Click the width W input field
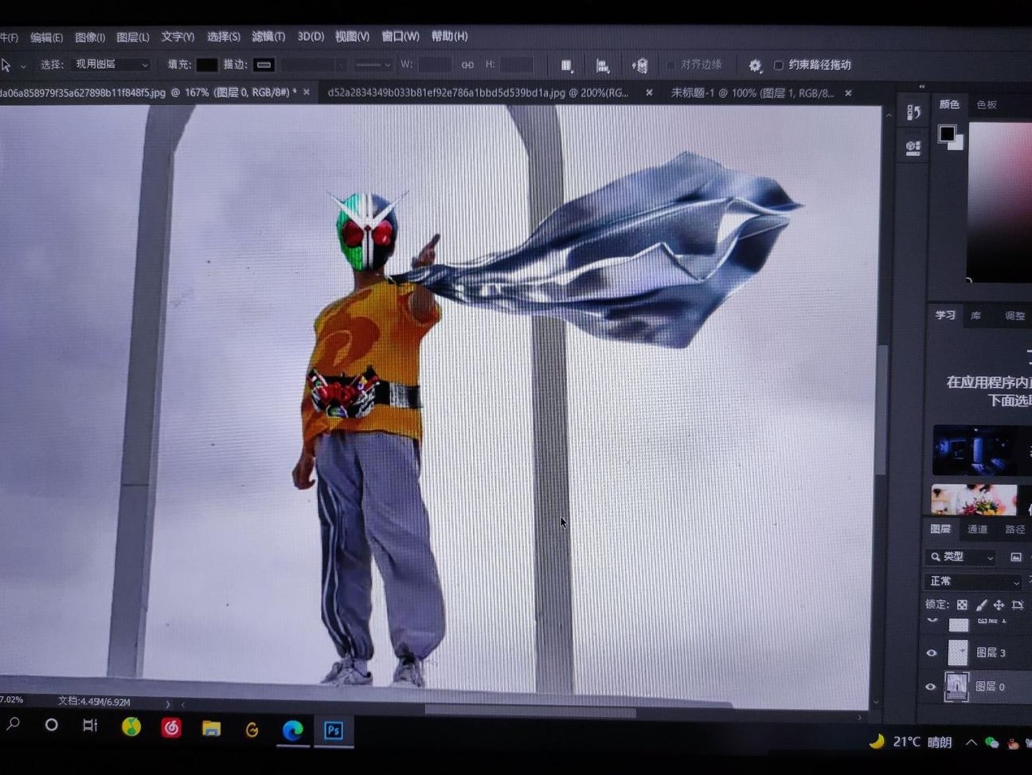The width and height of the screenshot is (1032, 775). click(x=434, y=65)
